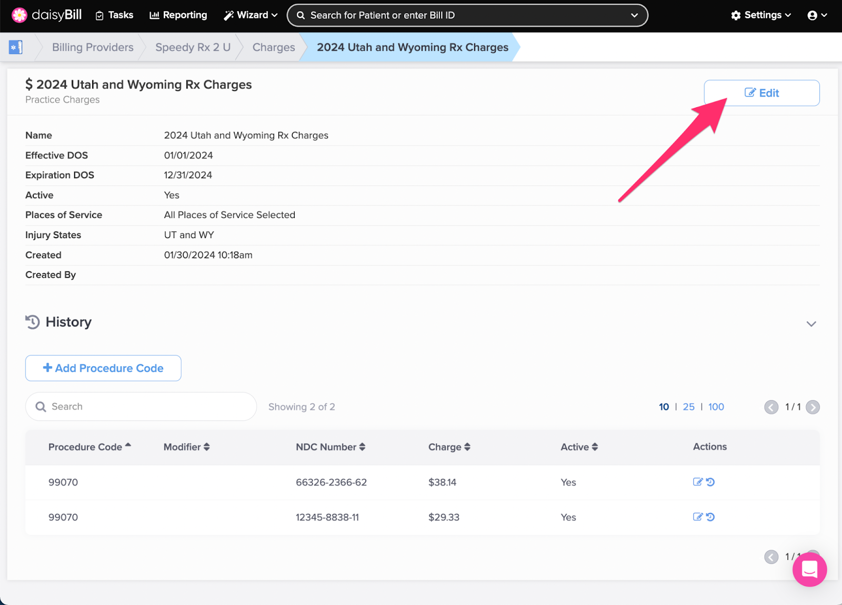Sort table by NDC Number
842x605 pixels.
pos(330,447)
